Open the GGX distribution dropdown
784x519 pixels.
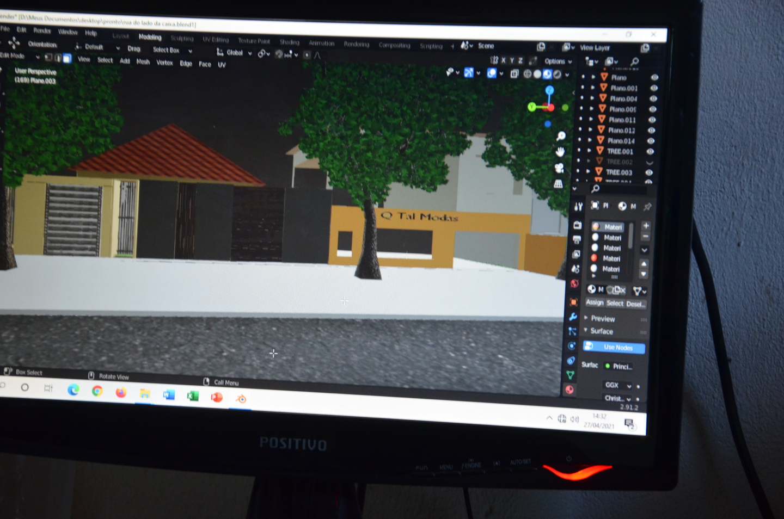pos(617,385)
